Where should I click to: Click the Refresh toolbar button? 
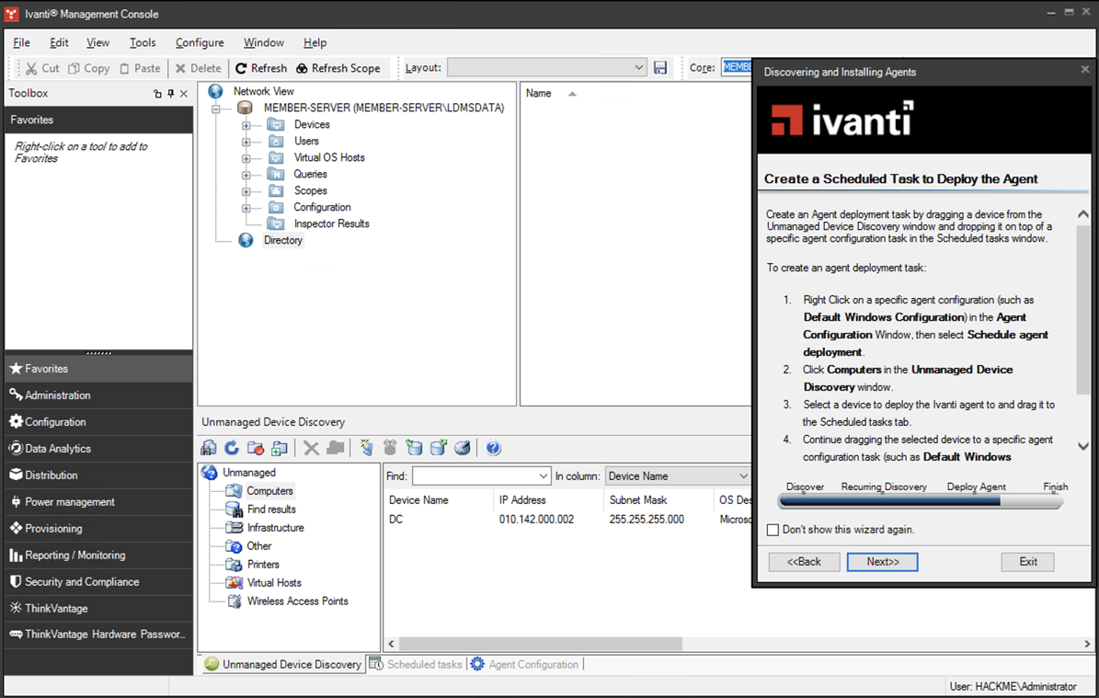pyautogui.click(x=261, y=68)
